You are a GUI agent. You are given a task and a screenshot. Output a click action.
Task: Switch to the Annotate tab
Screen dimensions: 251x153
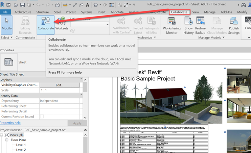[117, 12]
